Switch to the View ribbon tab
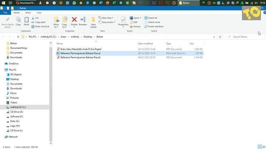 tap(39, 13)
